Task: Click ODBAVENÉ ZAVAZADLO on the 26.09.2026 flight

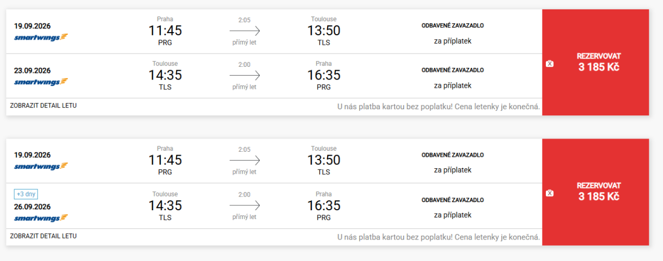Action: (x=452, y=200)
